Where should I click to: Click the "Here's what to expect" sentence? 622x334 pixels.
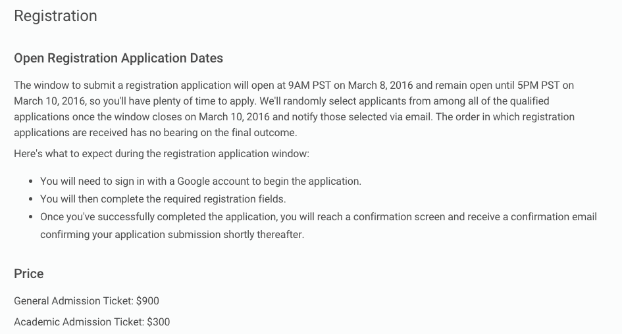coord(161,154)
